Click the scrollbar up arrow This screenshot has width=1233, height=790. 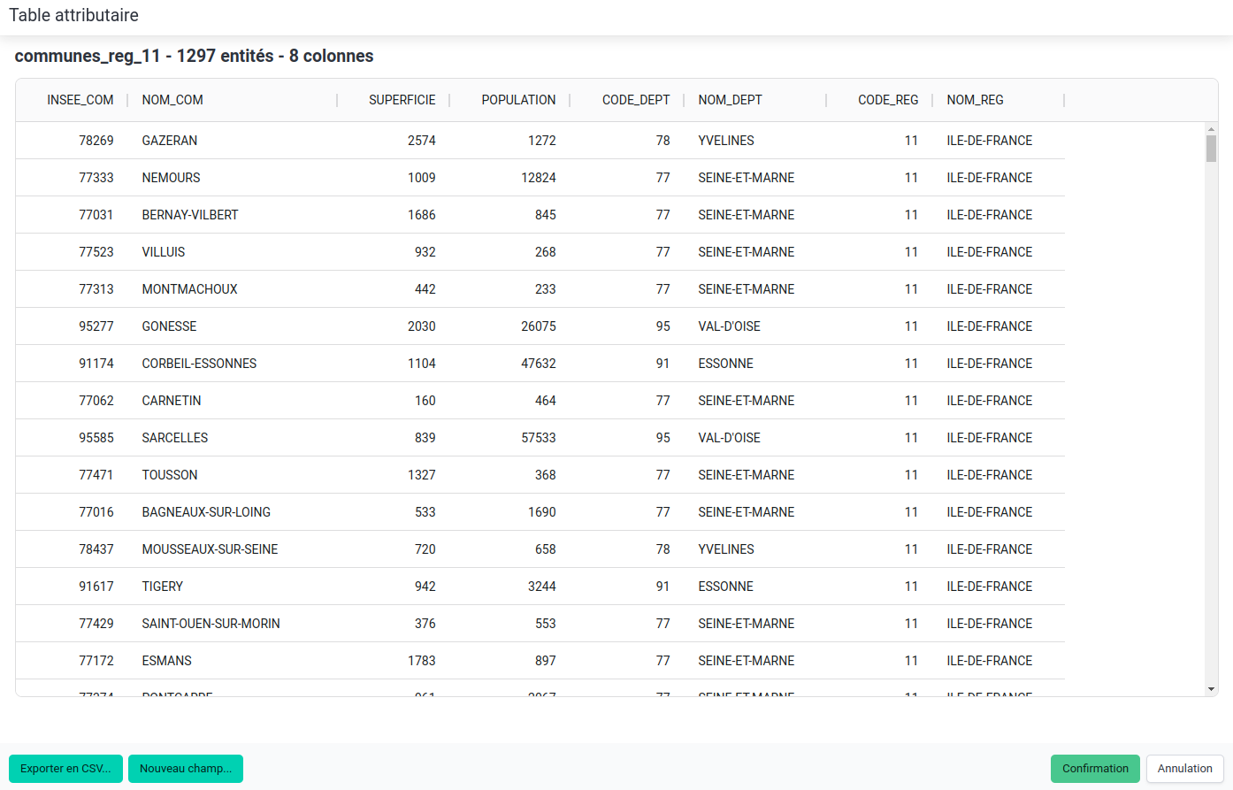pyautogui.click(x=1211, y=129)
